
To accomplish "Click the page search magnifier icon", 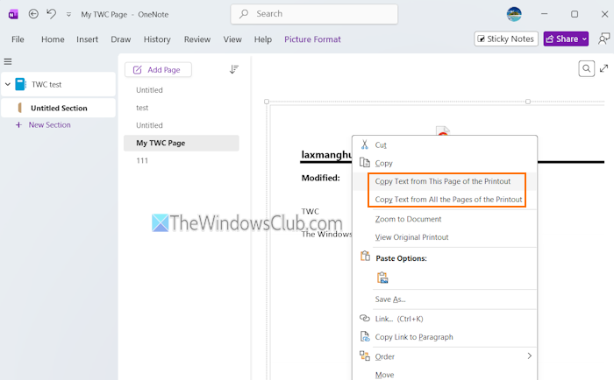I will pos(586,69).
